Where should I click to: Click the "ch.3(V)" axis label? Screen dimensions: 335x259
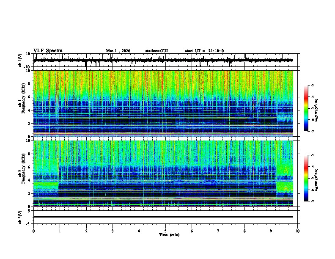(20, 218)
